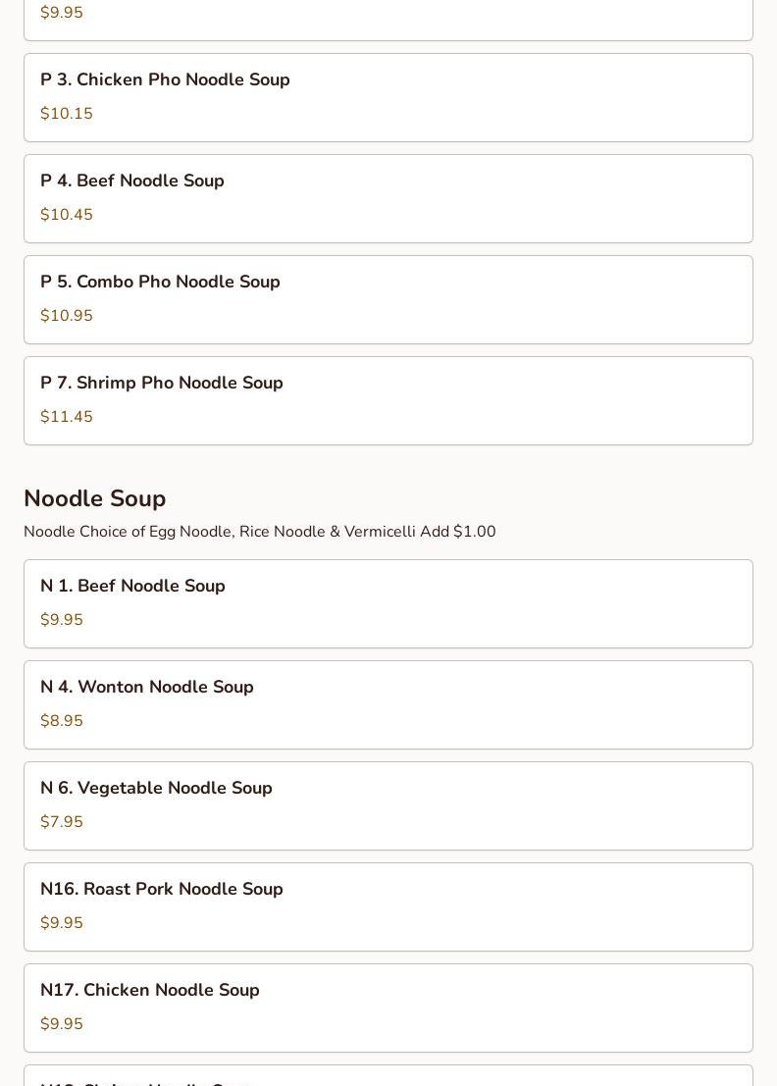This screenshot has height=1086, width=777.
Task: Select N16. Roast Pork Noodle Soup
Action: (388, 907)
